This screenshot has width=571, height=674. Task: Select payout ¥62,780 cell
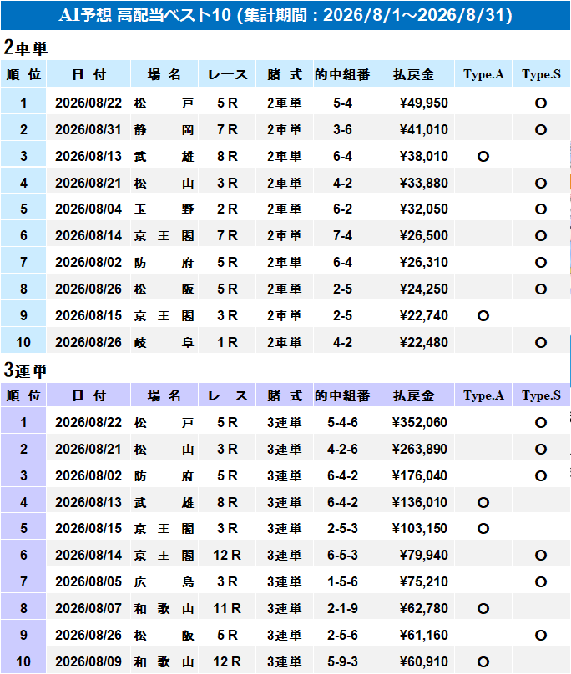coord(413,608)
